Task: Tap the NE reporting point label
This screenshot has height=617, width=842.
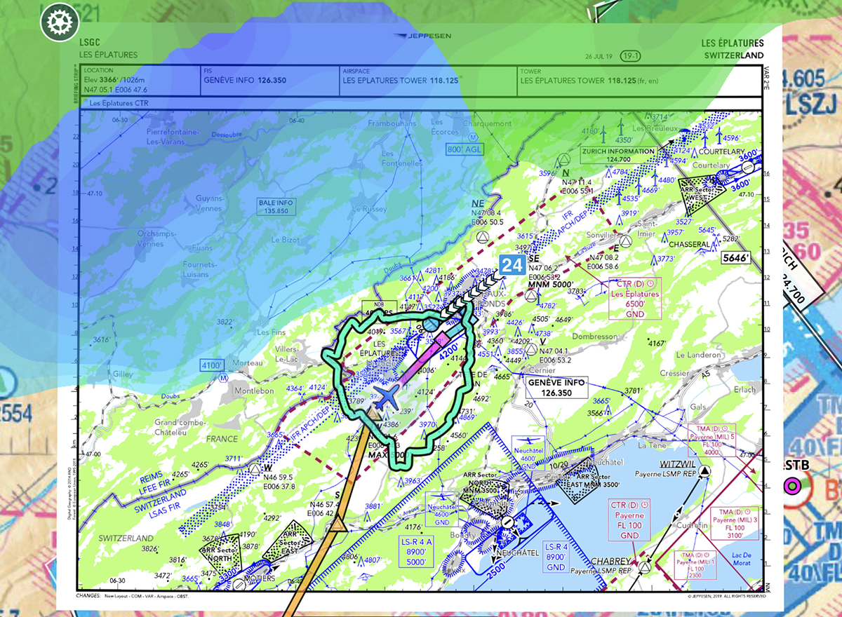Action: (x=478, y=203)
